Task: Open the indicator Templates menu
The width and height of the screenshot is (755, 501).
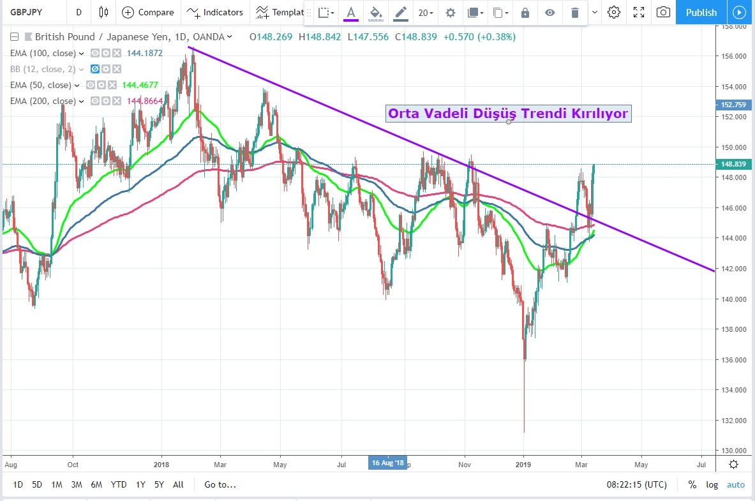Action: [x=280, y=12]
